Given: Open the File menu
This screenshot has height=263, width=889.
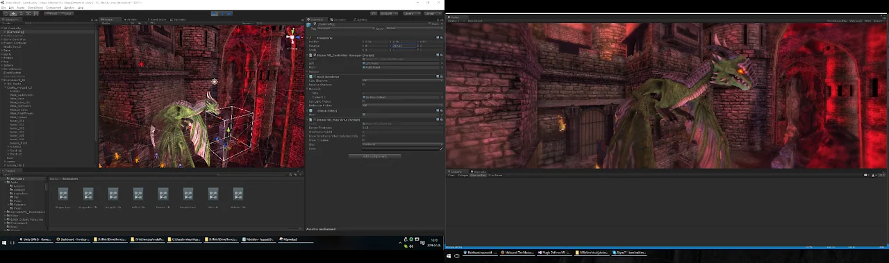Looking at the screenshot, I should [3, 8].
